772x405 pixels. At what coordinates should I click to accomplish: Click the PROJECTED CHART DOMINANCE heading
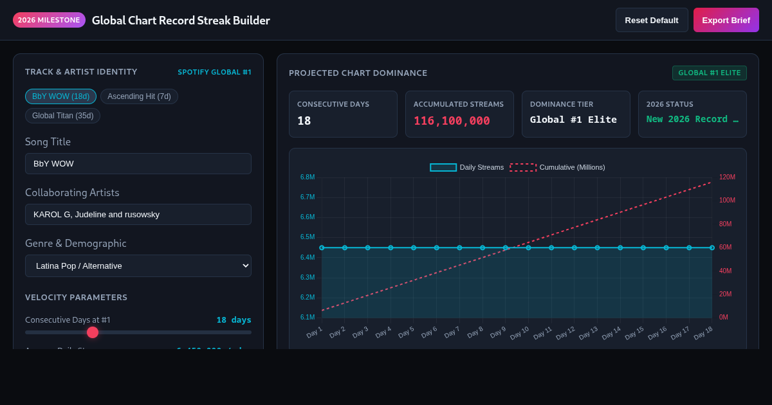pos(358,73)
